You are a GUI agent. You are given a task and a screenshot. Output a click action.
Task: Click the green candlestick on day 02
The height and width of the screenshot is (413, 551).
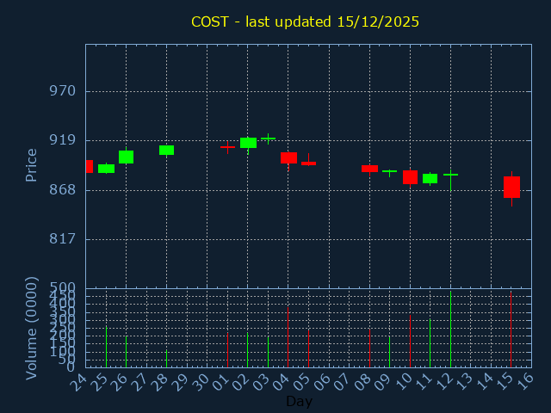coord(248,143)
